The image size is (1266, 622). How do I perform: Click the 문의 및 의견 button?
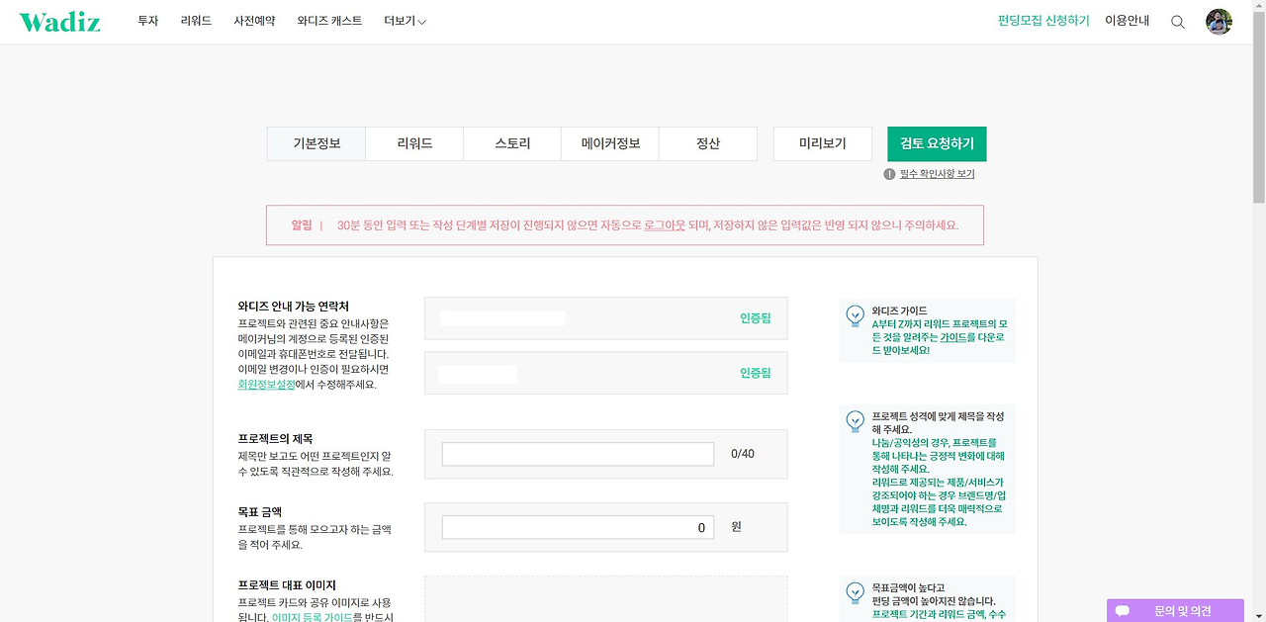click(1175, 611)
